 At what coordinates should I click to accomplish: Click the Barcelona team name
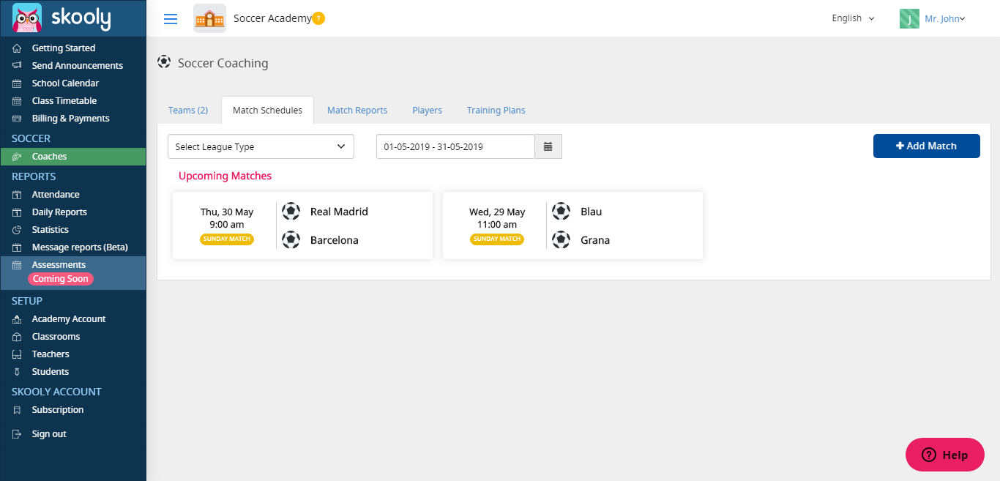click(335, 240)
